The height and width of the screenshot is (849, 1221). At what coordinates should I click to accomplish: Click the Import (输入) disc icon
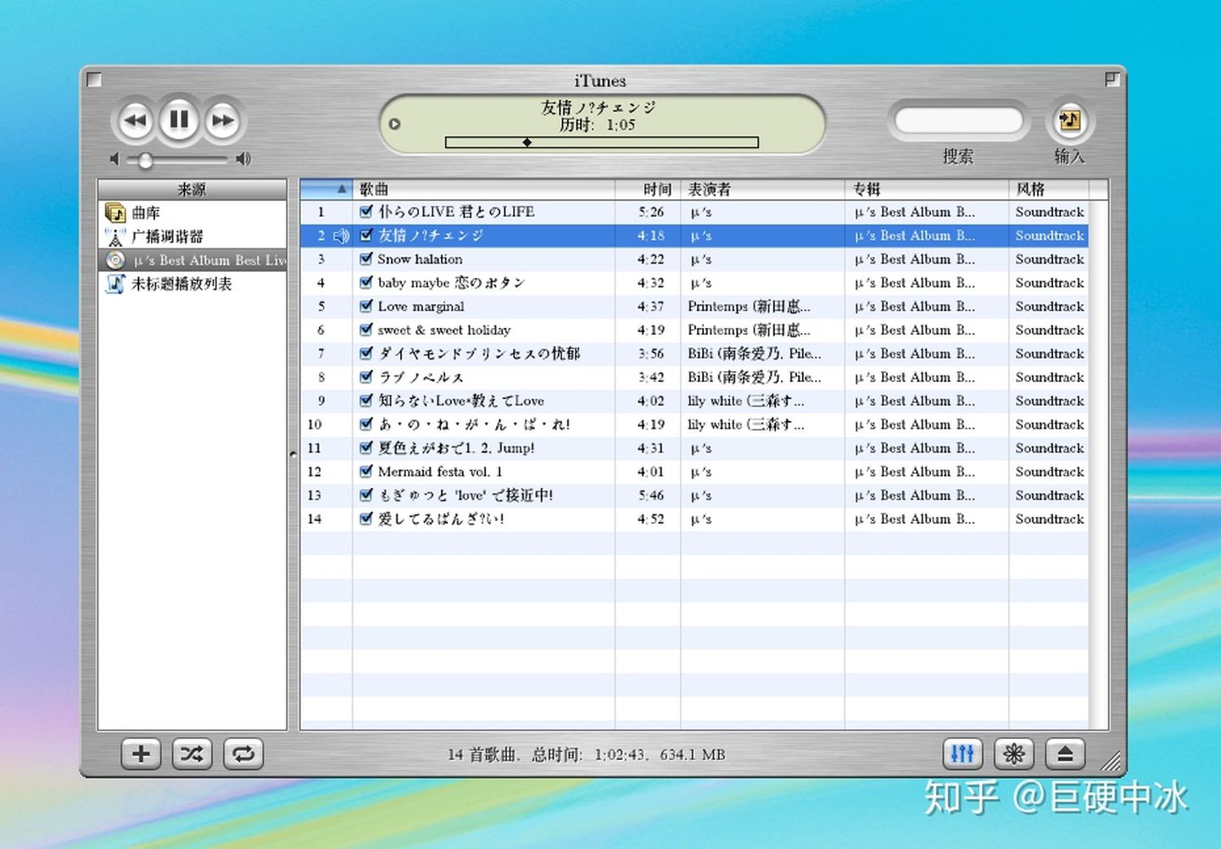pos(1069,121)
